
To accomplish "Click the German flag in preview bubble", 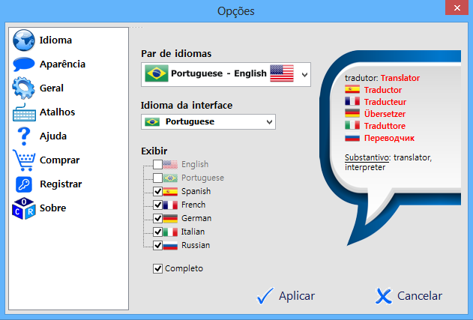I will 352,113.
